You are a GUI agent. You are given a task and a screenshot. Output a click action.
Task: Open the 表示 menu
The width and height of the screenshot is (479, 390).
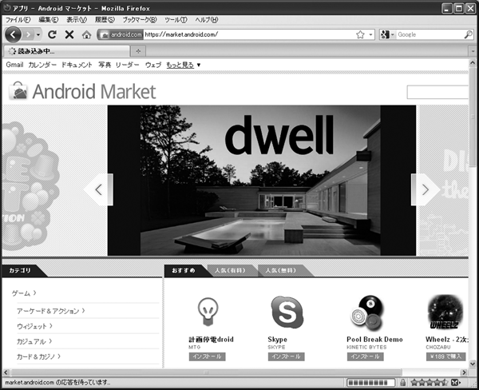tap(77, 20)
